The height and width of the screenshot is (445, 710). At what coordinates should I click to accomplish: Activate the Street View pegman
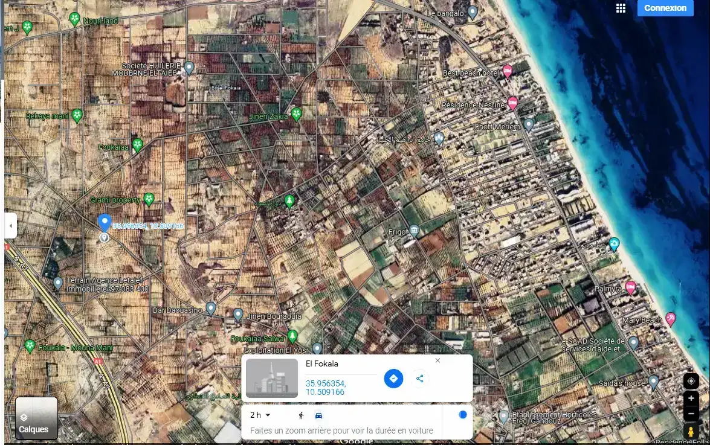(691, 432)
